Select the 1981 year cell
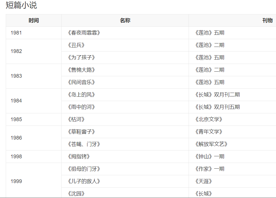Image resolution: width=276 pixels, height=198 pixels. (x=16, y=33)
